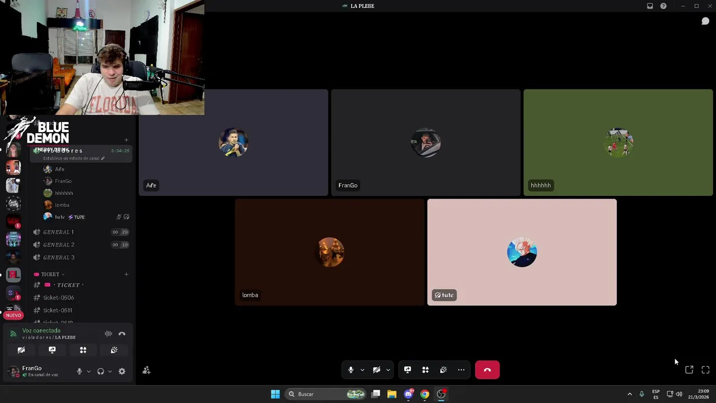Pop out the call window
The height and width of the screenshot is (403, 716).
(x=689, y=370)
